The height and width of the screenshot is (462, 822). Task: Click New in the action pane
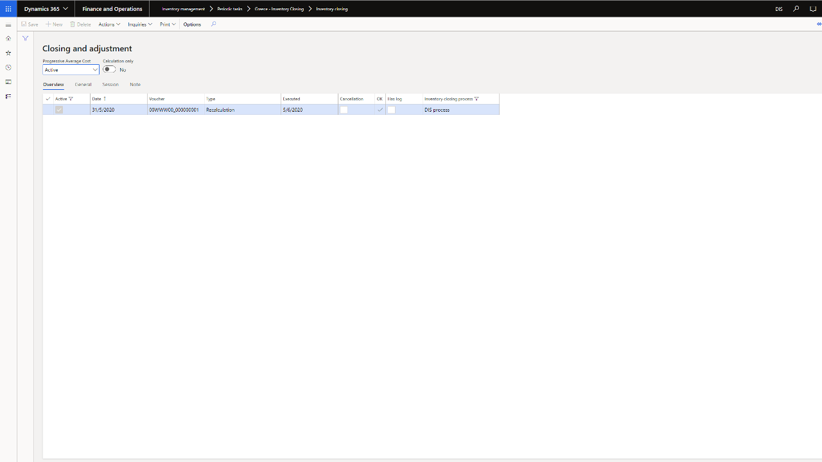coord(54,24)
